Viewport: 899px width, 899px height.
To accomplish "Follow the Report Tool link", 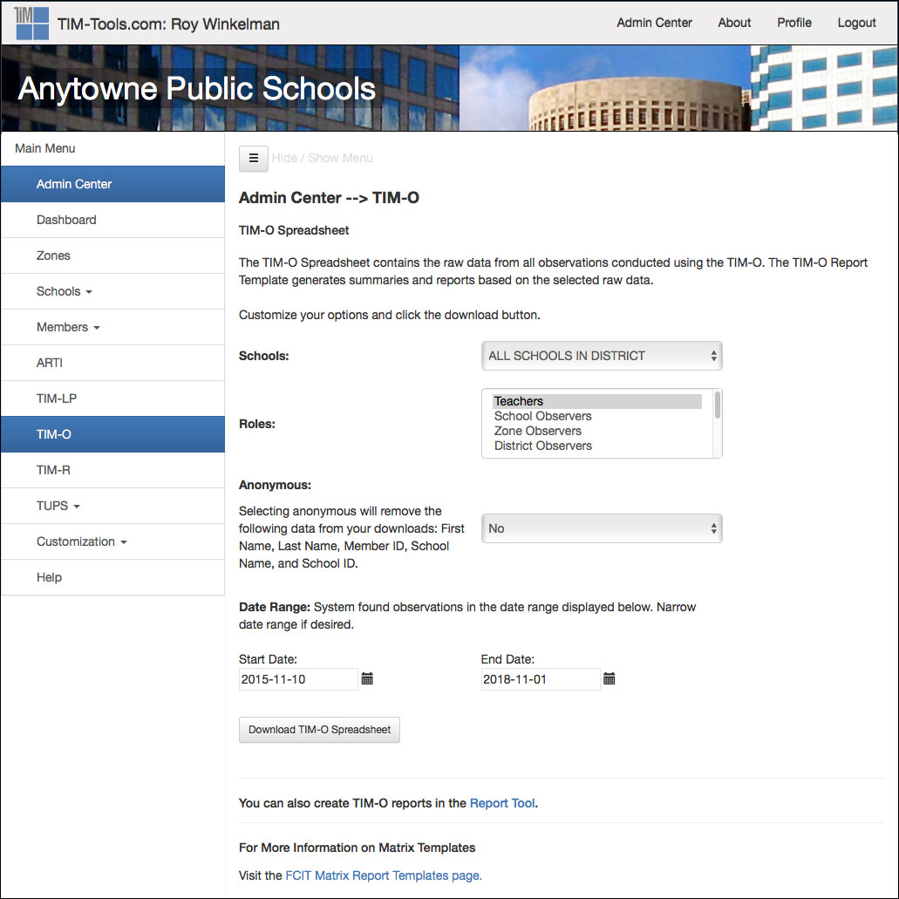I will (502, 803).
